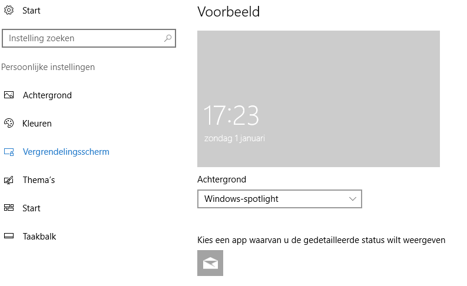Click the Vergrendelingsscherm monitor-lock icon
Screen dimensions: 467x286
tap(9, 152)
